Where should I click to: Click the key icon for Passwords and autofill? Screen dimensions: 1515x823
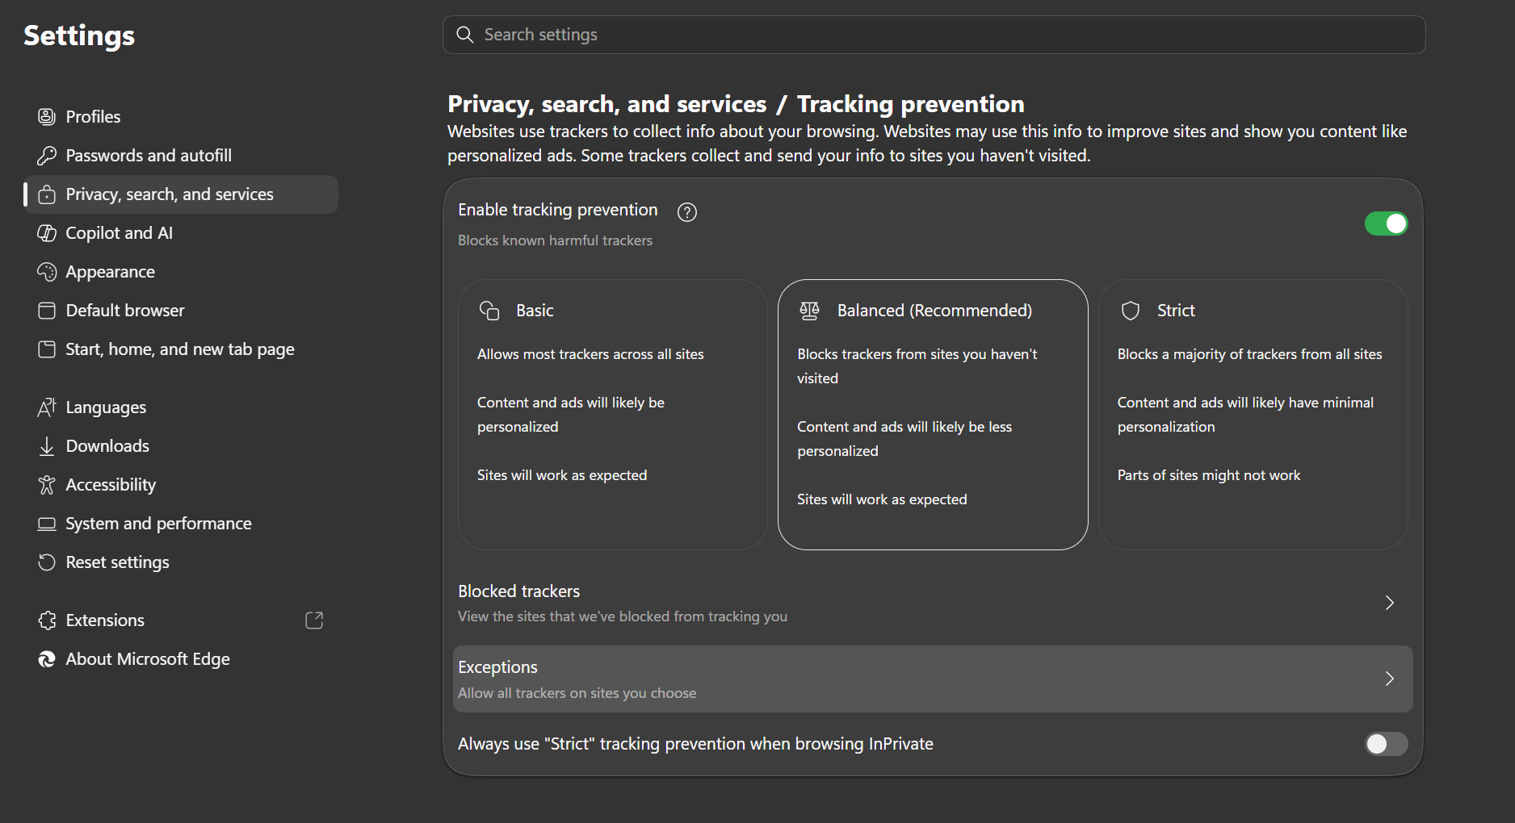pos(47,156)
